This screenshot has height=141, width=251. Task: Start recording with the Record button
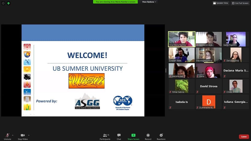pos(148,137)
